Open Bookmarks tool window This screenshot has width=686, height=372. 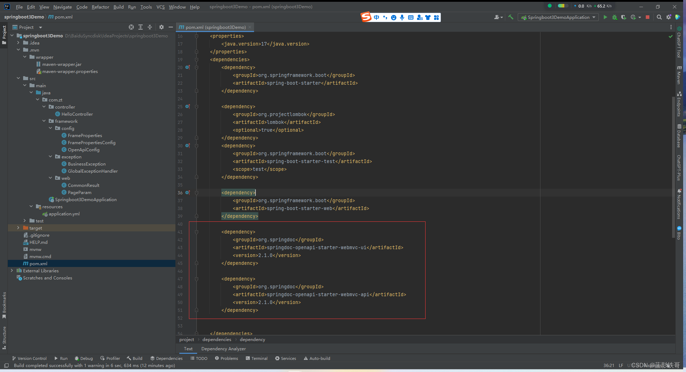click(4, 305)
